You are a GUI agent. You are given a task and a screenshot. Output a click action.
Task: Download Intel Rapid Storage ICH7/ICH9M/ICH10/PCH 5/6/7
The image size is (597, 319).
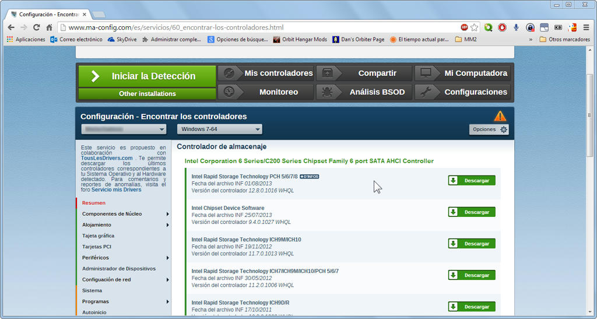click(x=472, y=275)
